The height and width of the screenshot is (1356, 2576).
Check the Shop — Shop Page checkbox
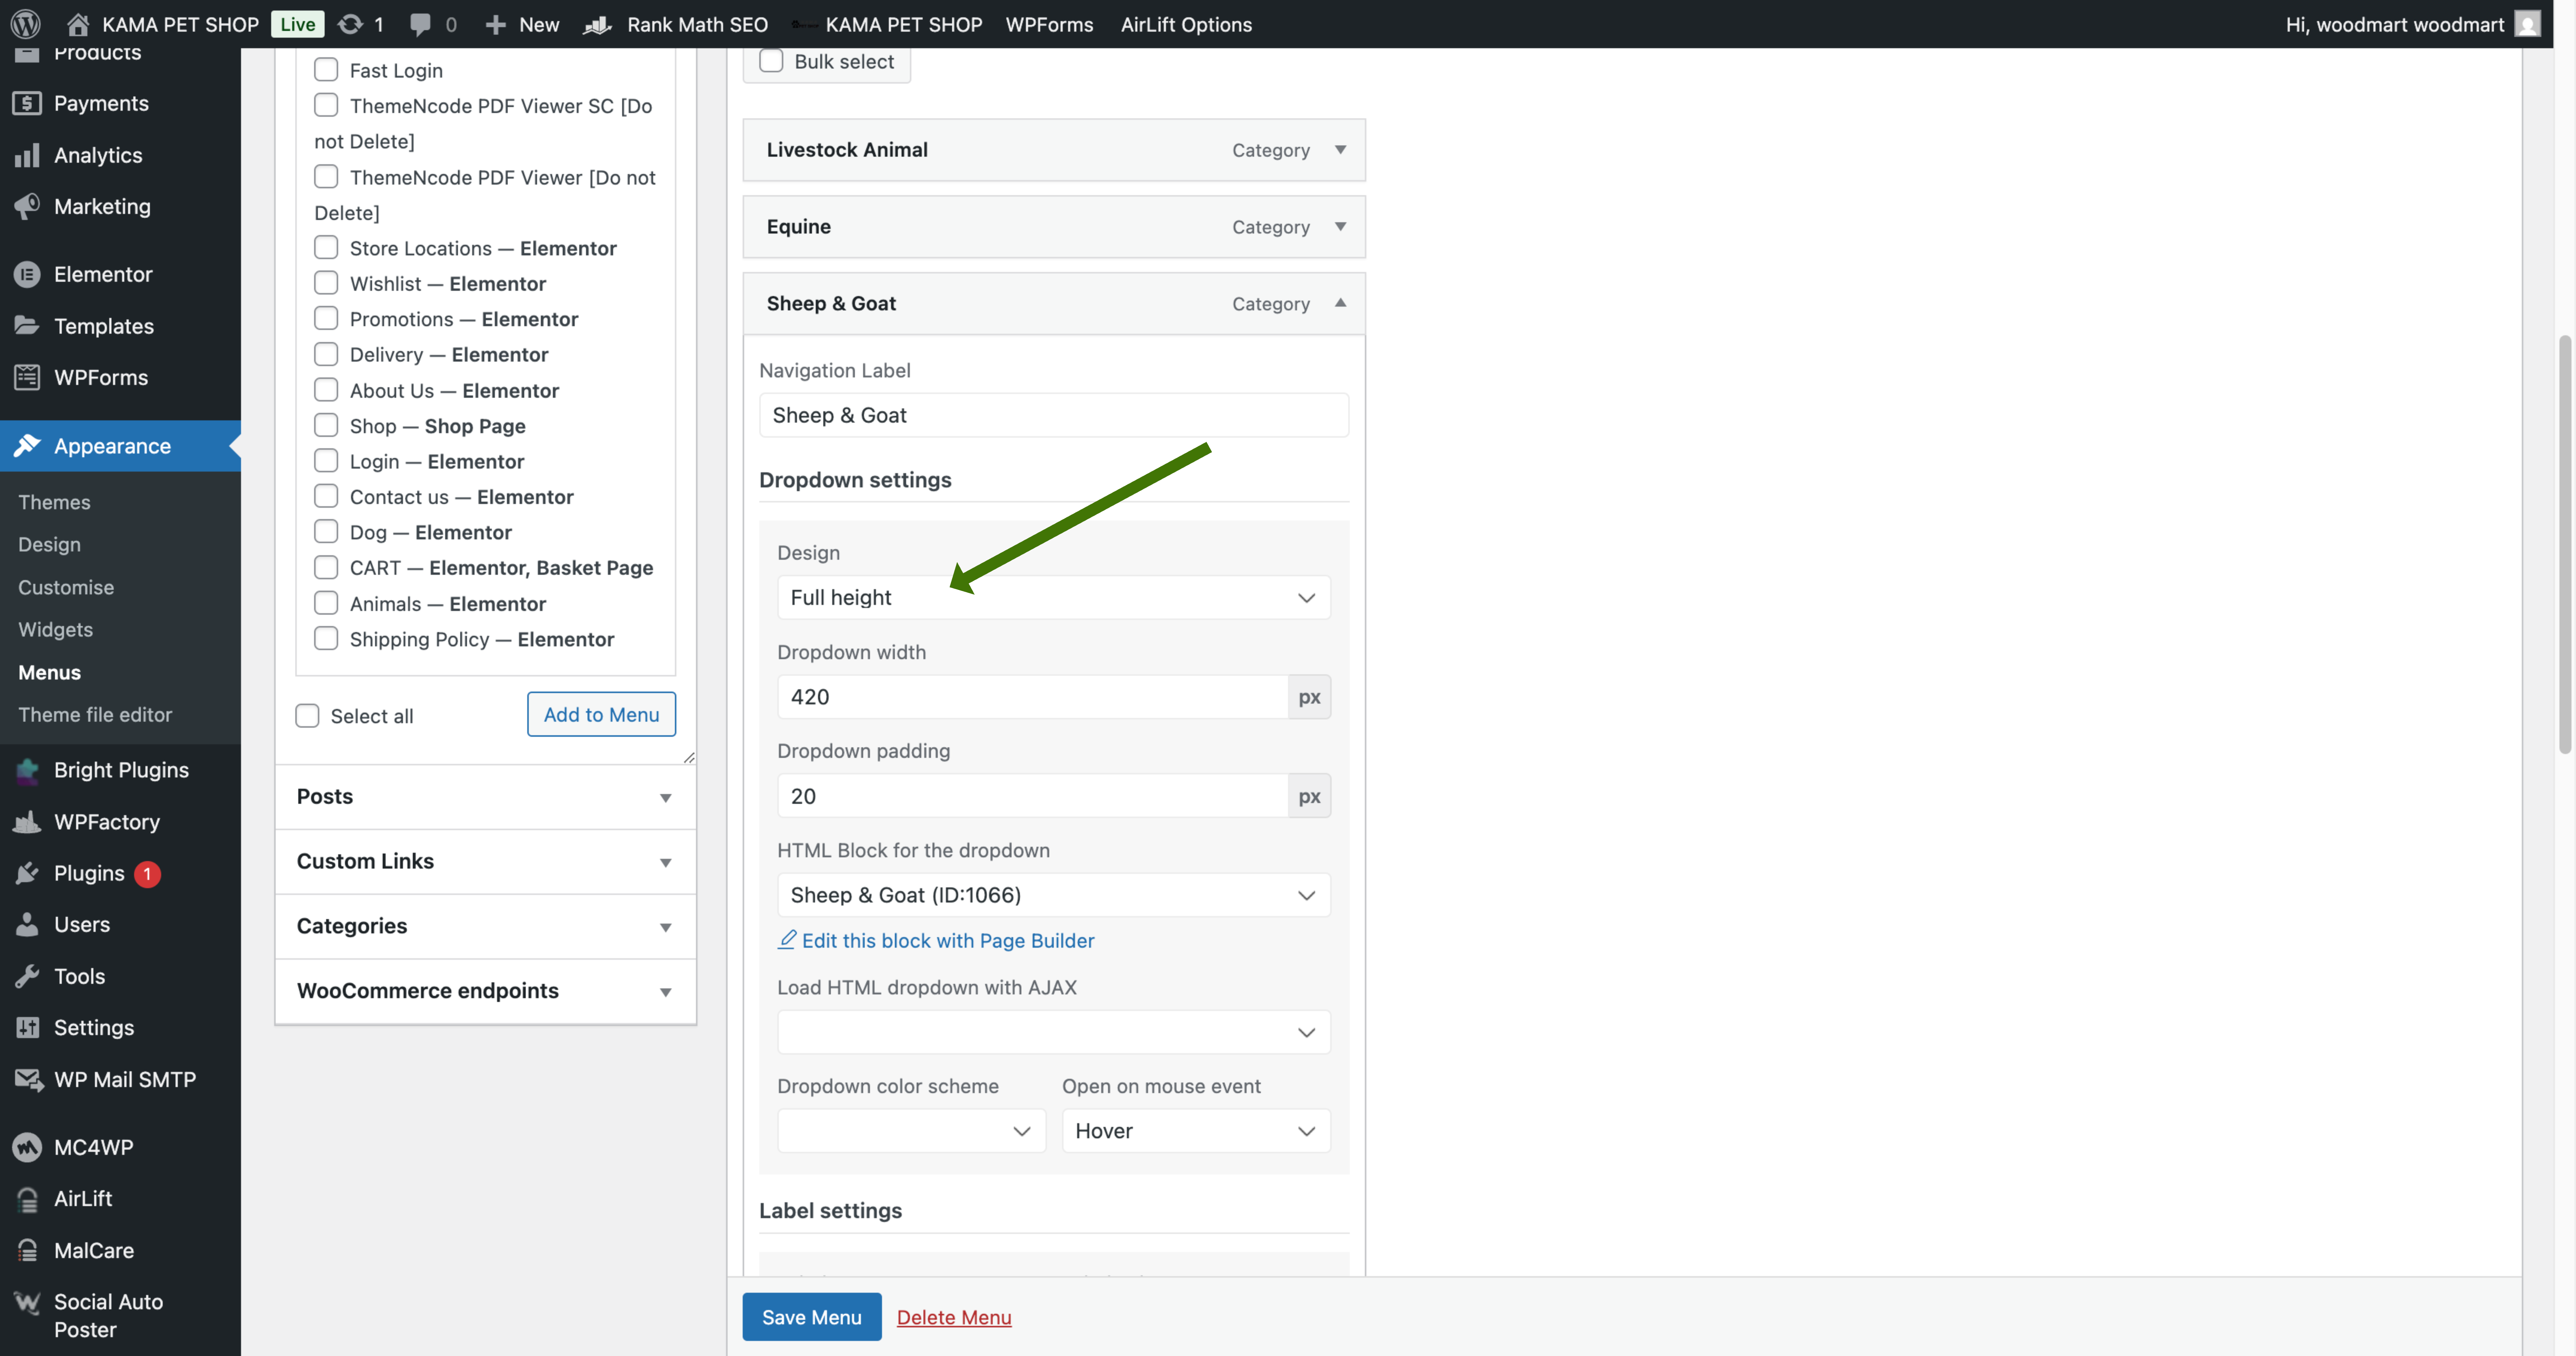(x=326, y=425)
